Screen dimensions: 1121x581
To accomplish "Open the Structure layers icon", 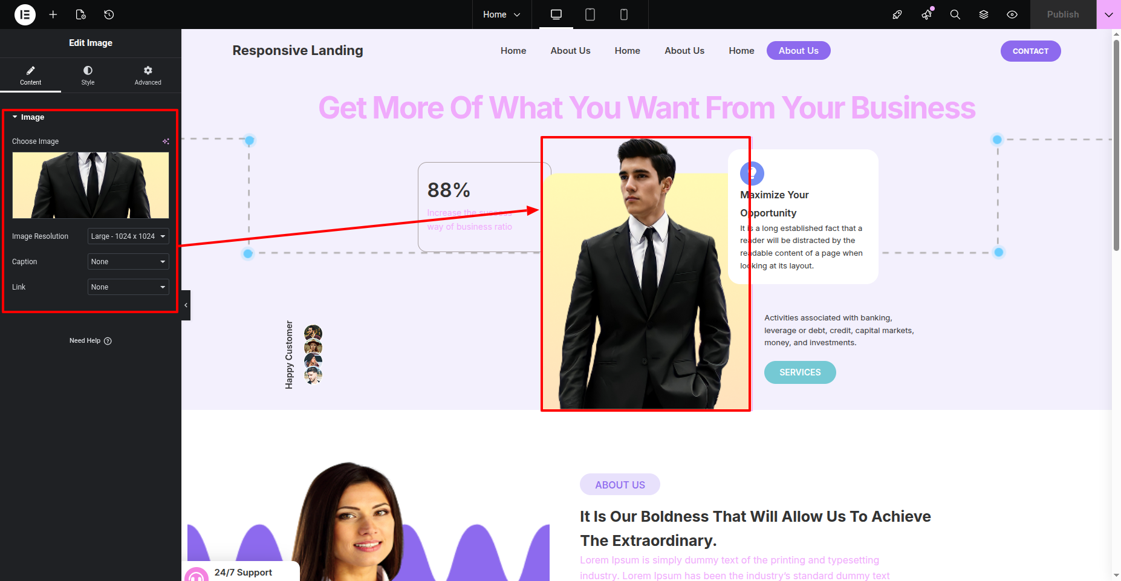I will (x=984, y=15).
